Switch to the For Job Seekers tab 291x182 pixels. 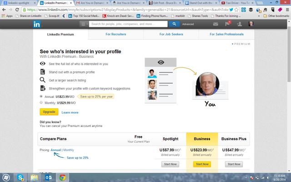coord(171,35)
